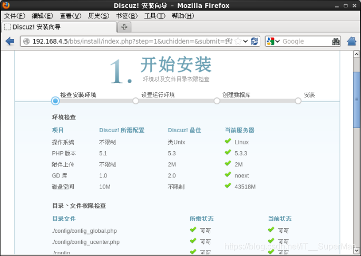Click the 类Unix value
Viewport: 361px width, 256px height.
[x=177, y=142]
